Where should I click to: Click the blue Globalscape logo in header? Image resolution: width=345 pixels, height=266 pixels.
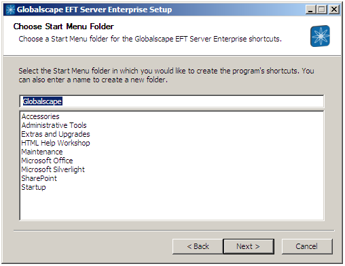pyautogui.click(x=320, y=36)
